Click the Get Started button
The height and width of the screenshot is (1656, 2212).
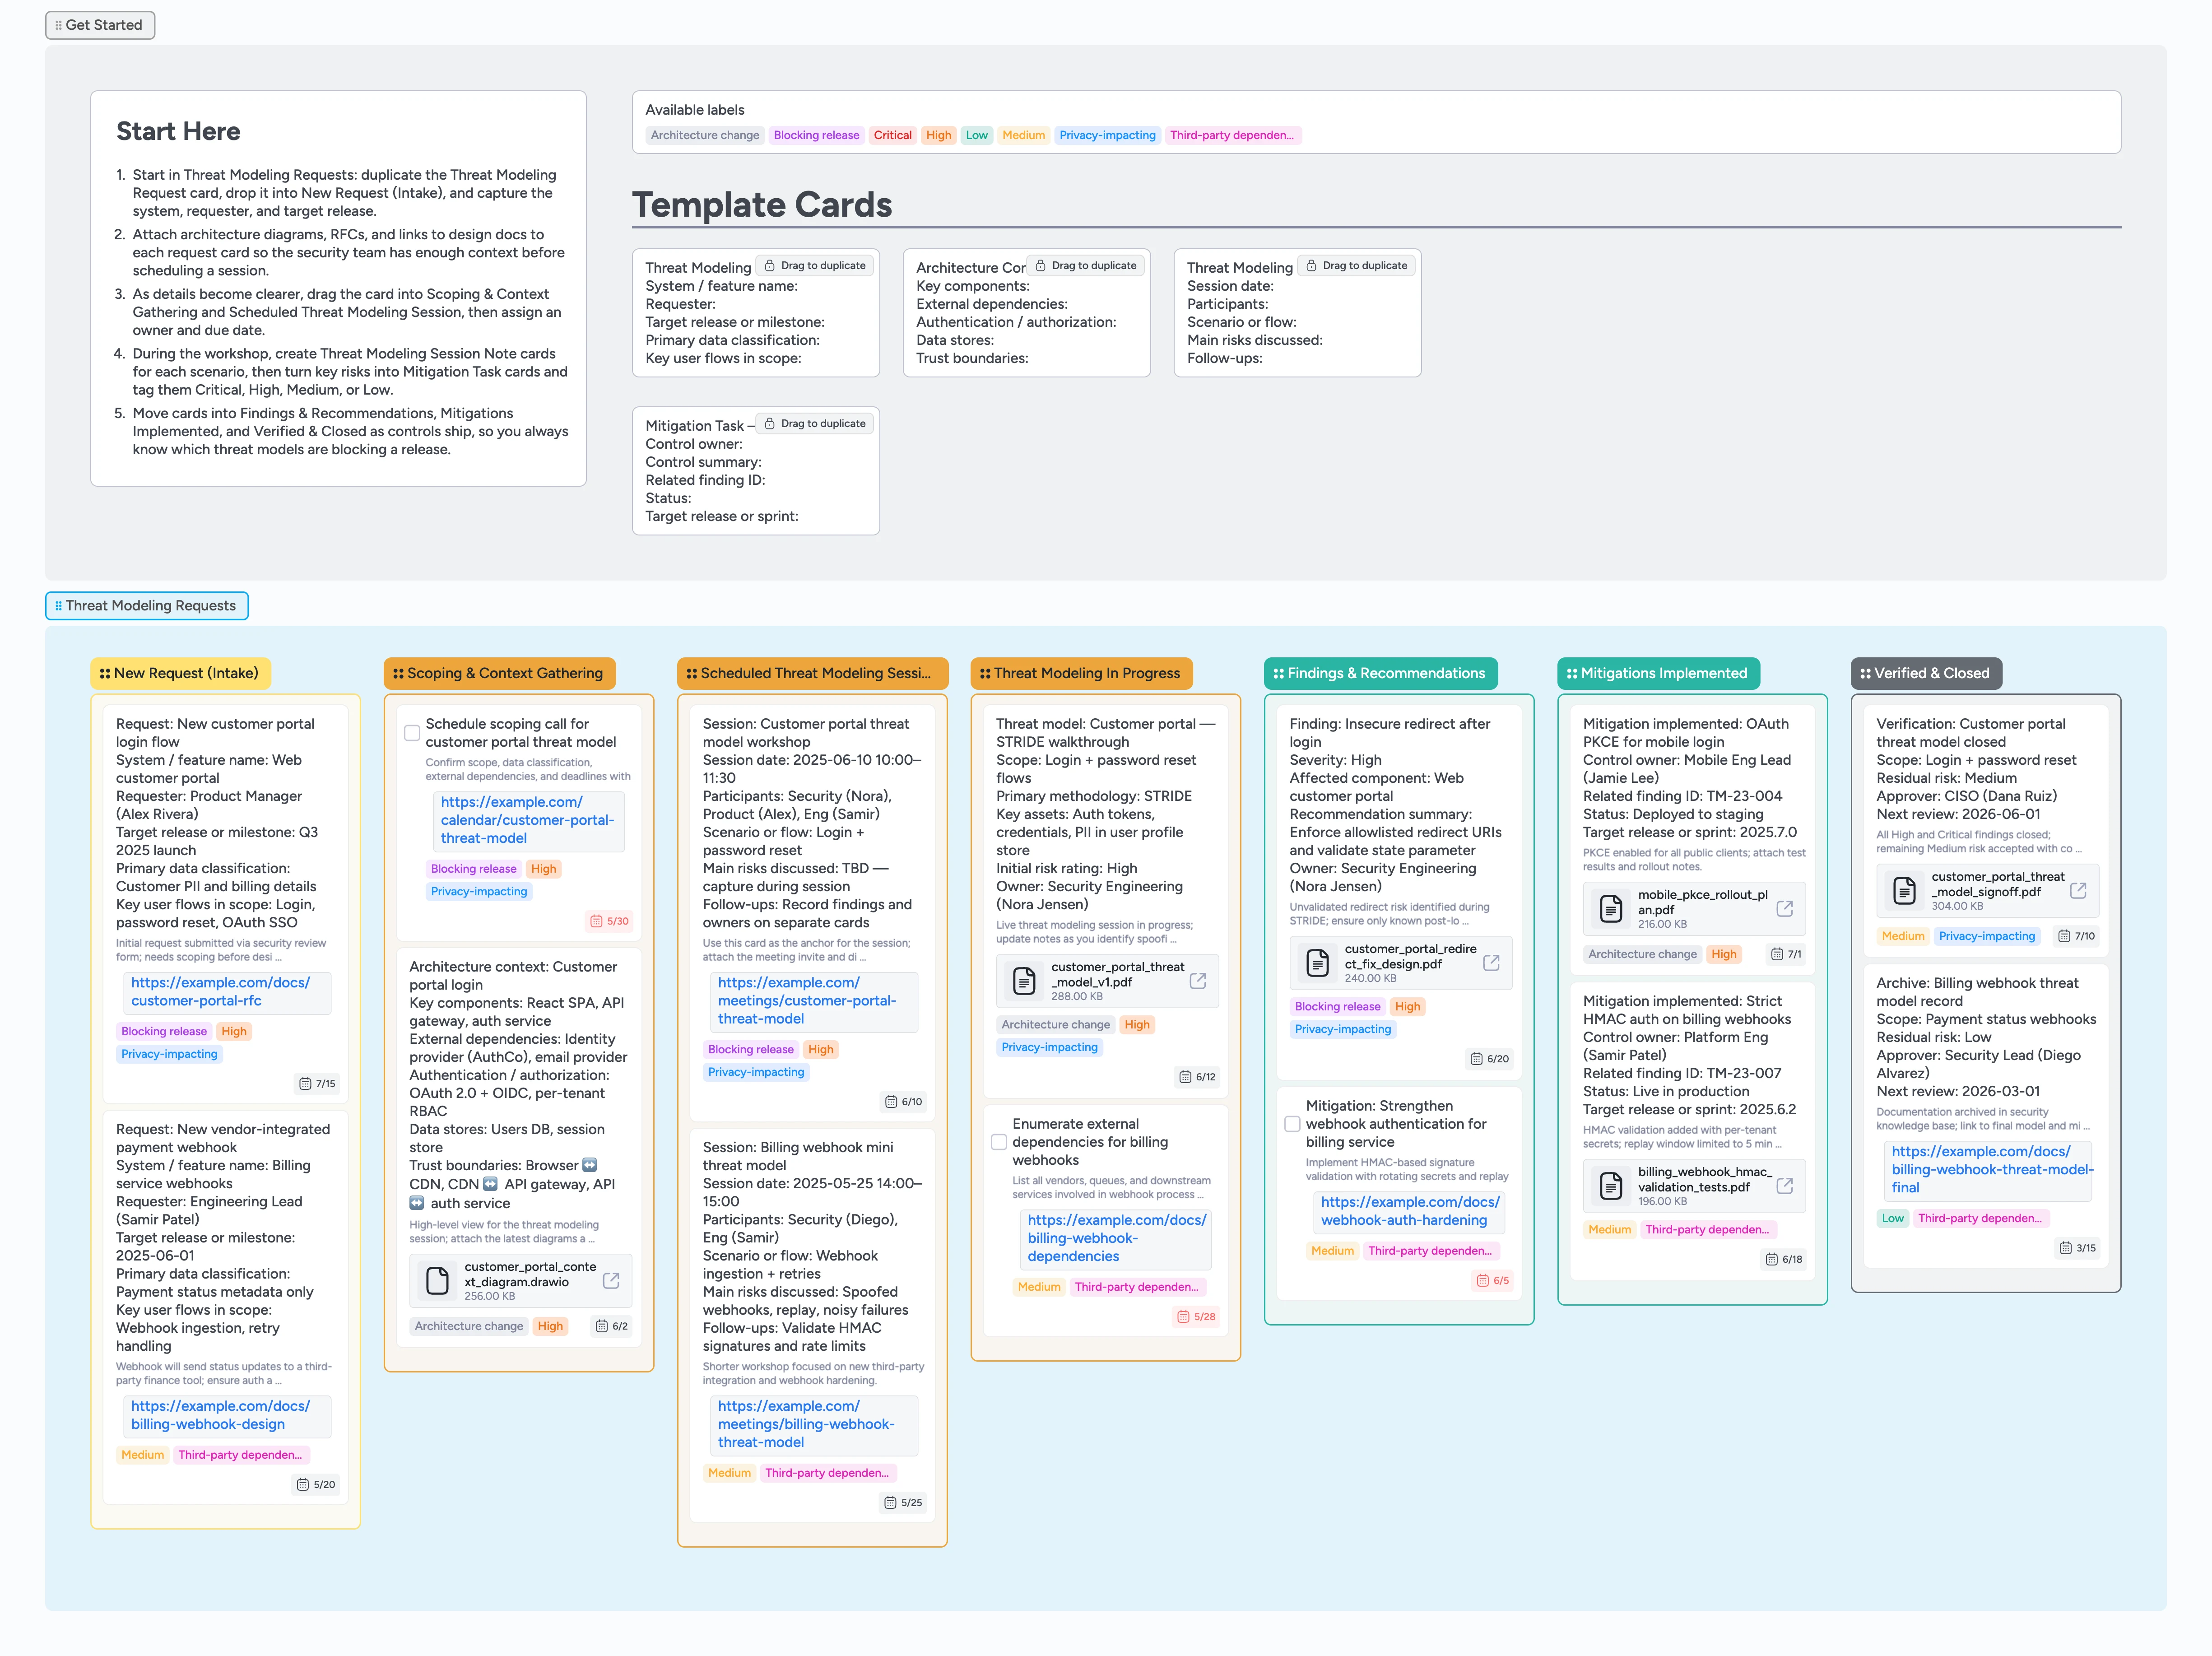105,25
